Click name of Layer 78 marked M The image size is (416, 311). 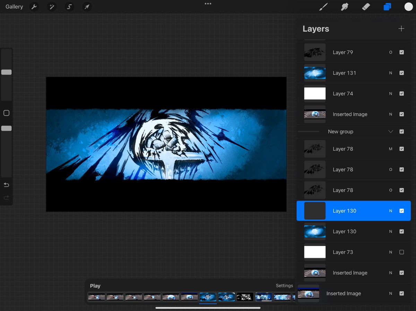[x=343, y=149]
